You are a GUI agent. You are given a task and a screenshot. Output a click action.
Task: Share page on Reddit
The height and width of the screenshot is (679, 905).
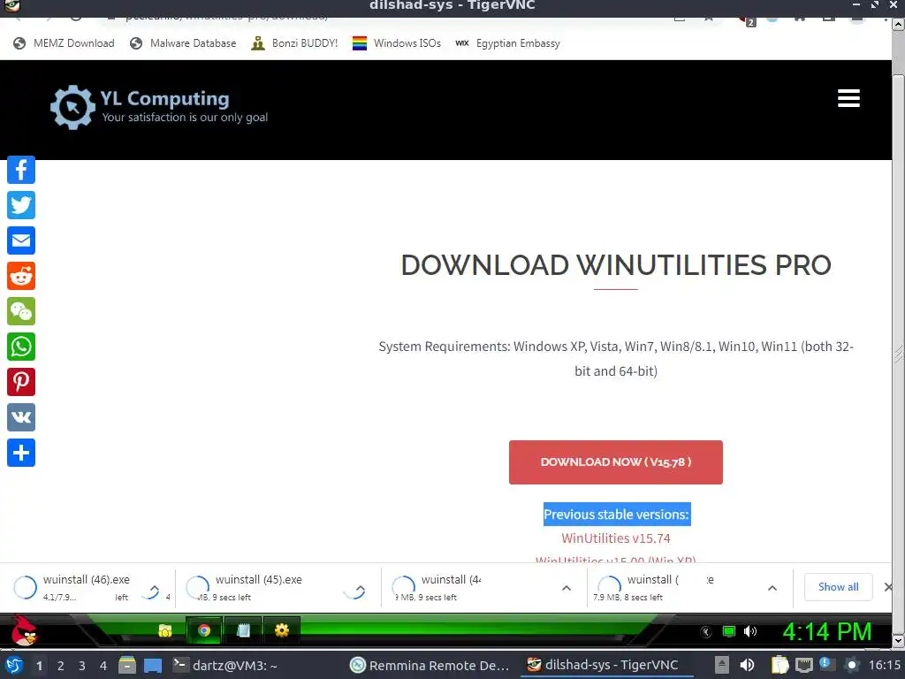pos(21,276)
